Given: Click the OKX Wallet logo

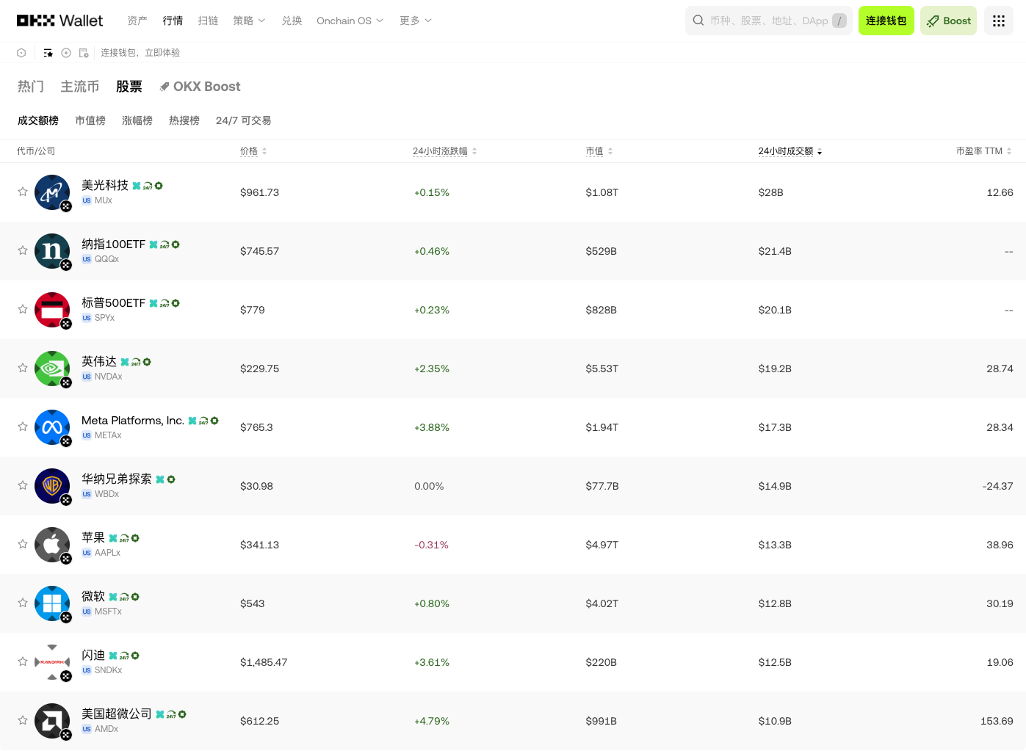Looking at the screenshot, I should pyautogui.click(x=60, y=21).
